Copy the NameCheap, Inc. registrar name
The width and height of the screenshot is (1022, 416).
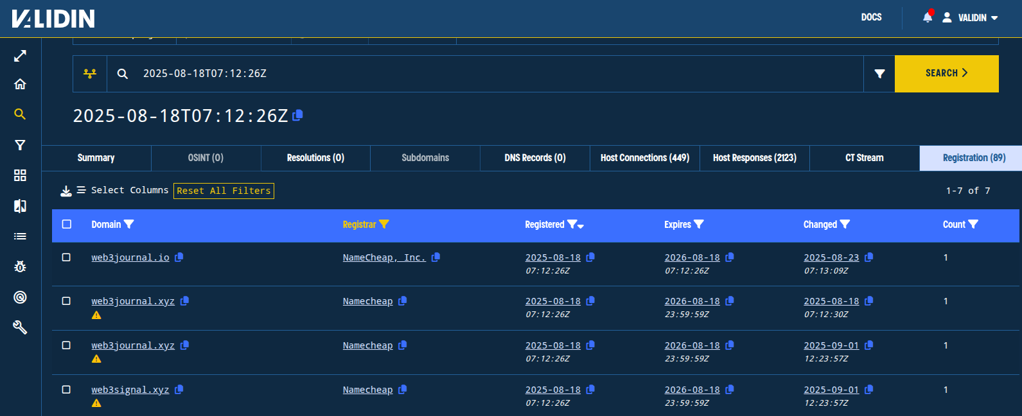tap(436, 257)
